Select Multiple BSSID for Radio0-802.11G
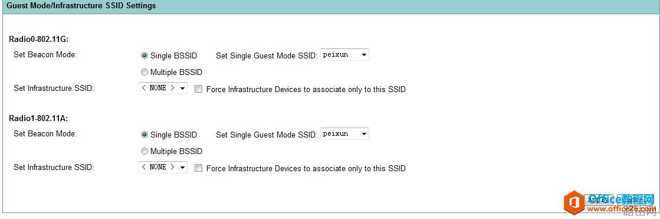The height and width of the screenshot is (219, 660). pos(145,72)
